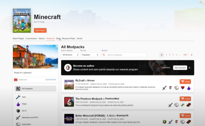Open the Game Version dropdown
Image resolution: width=205 pixels, height=126 pixels.
pyautogui.click(x=70, y=55)
